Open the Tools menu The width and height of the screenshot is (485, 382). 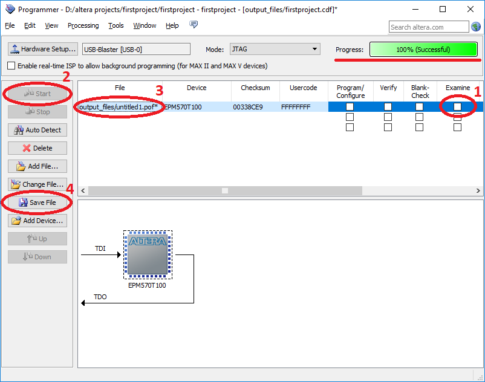pos(116,25)
